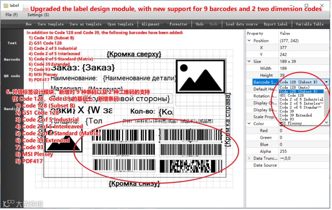The image size is (332, 210).
Task: Select the Scale Prop... property row
Action: (x=265, y=117)
